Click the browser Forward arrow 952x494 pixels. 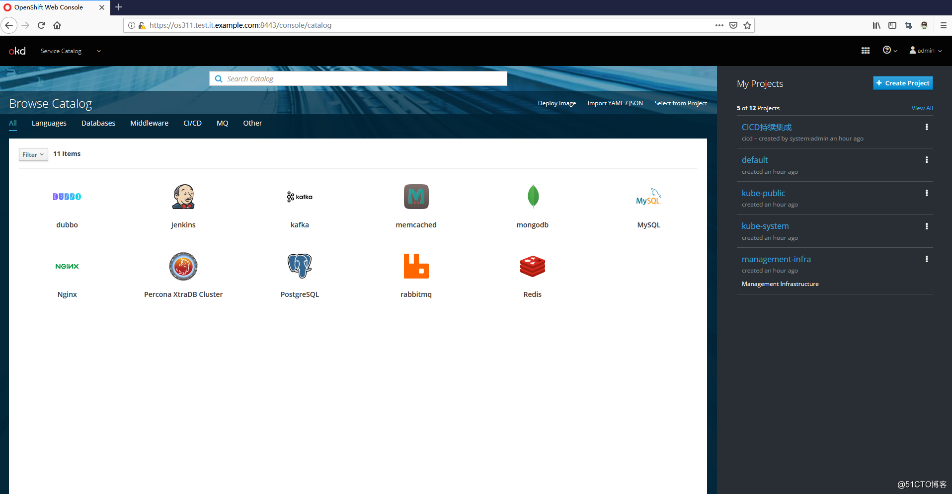tap(26, 25)
